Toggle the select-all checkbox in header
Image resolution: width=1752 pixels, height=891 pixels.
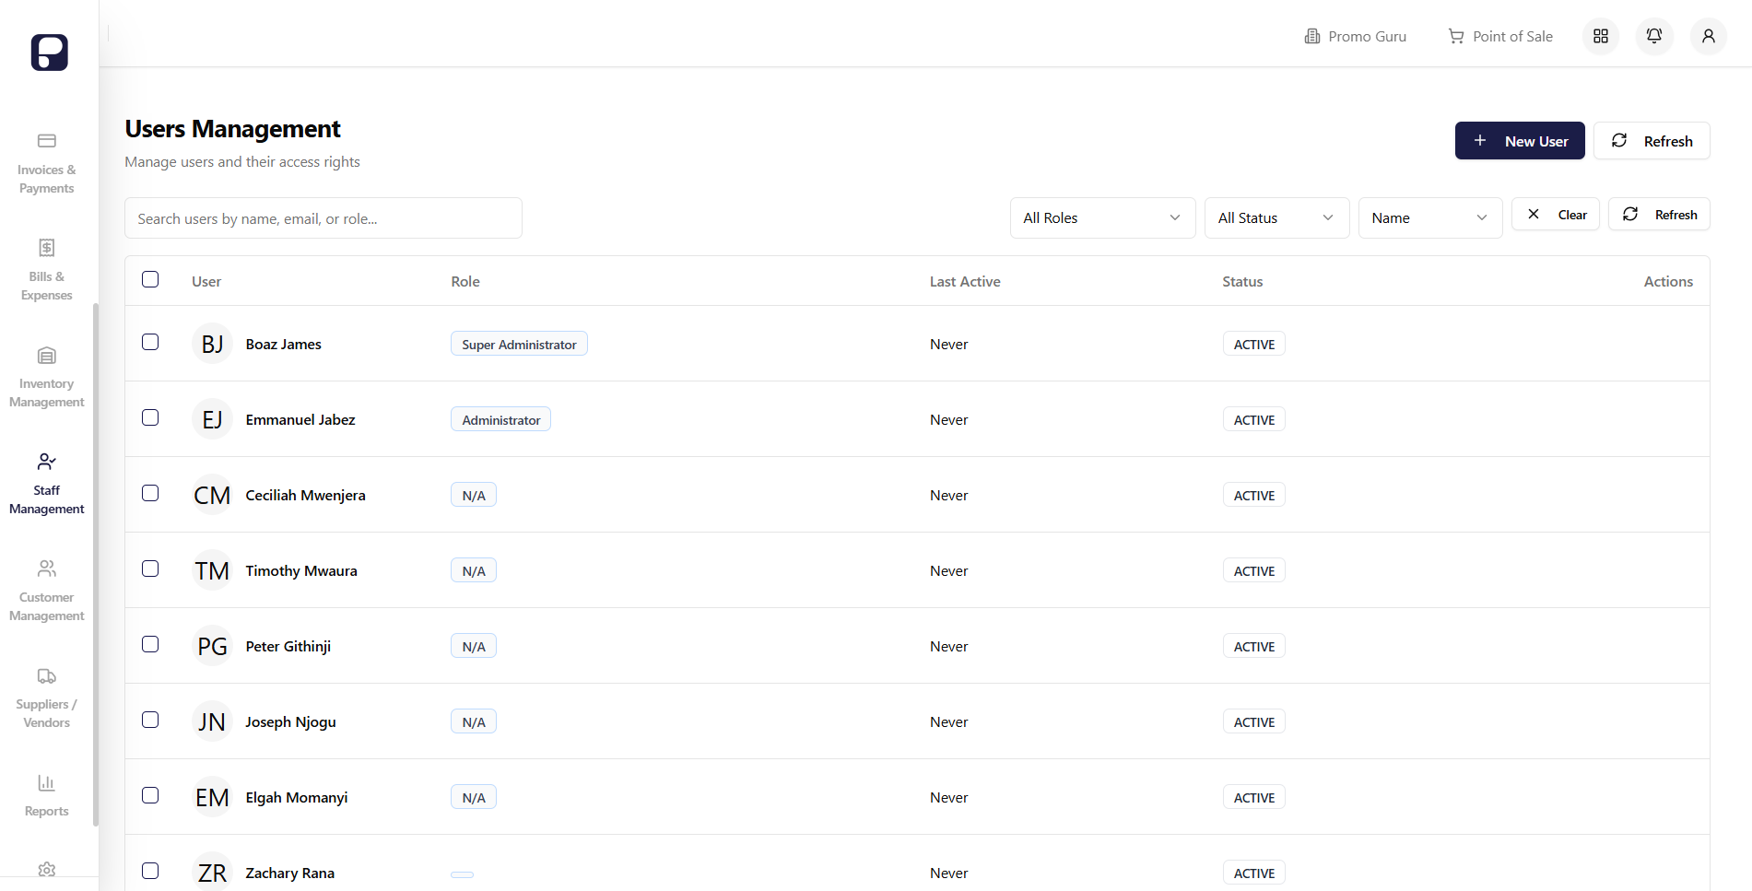point(150,279)
